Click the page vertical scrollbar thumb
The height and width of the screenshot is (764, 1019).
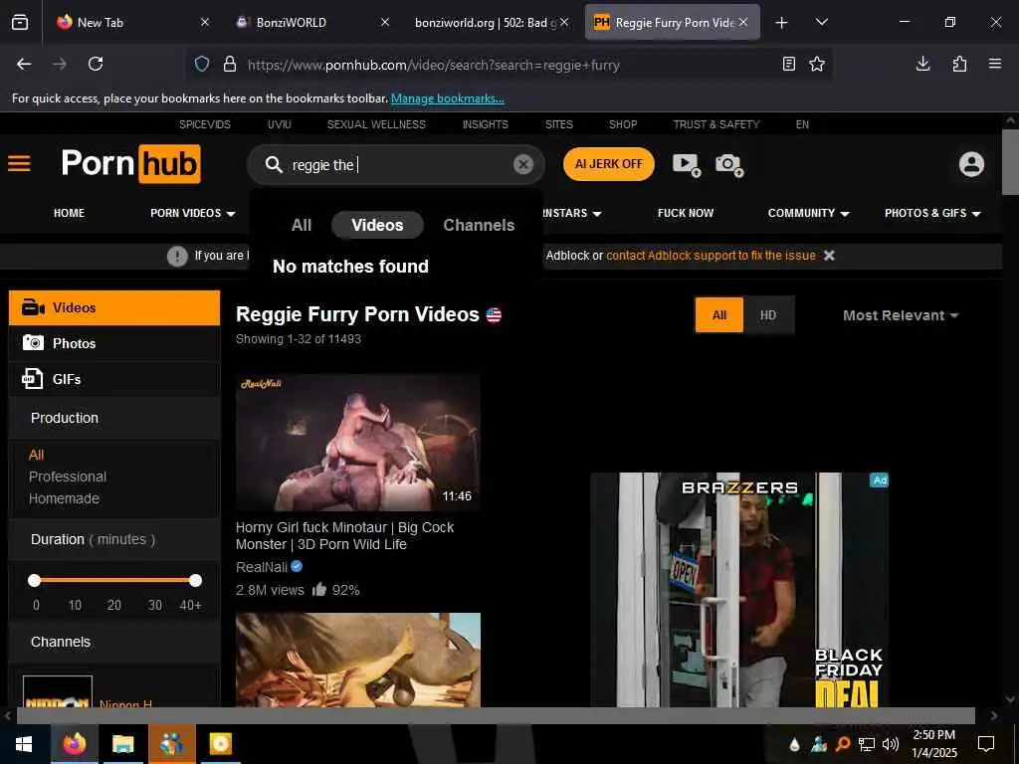(1010, 161)
